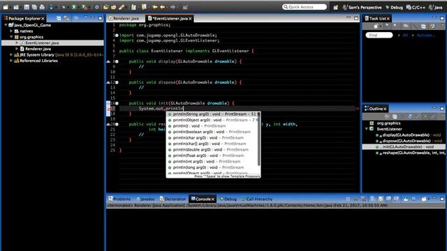Screen dimensions: 447x251
Task: Click the Clear Console icon
Action: click(x=372, y=199)
